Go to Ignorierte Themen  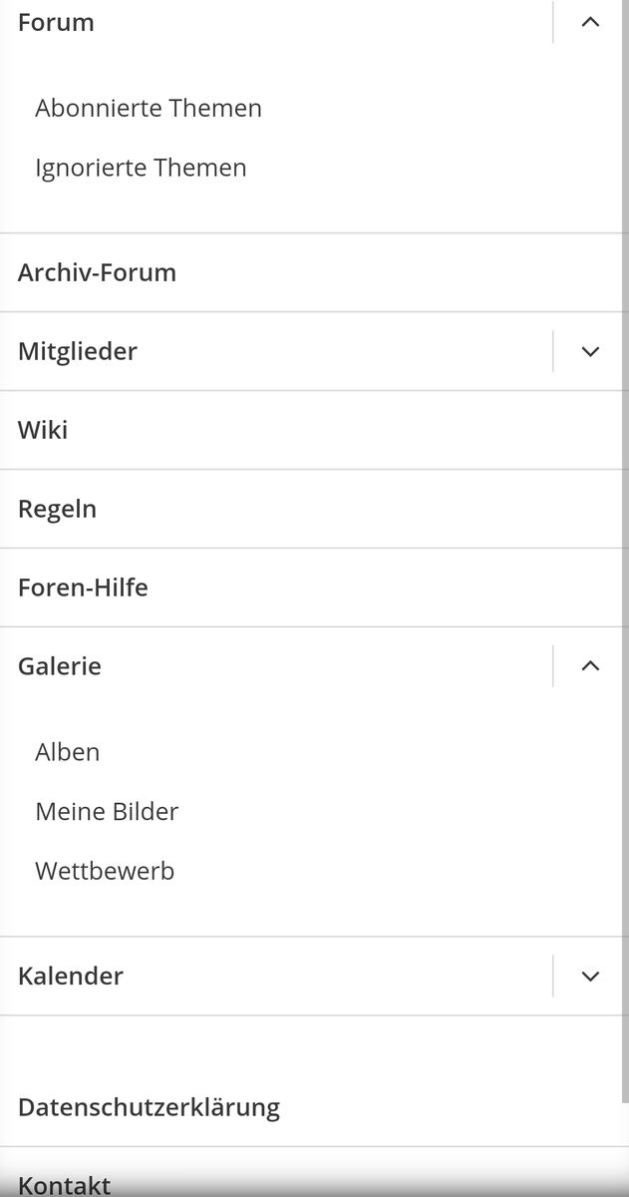coord(141,168)
